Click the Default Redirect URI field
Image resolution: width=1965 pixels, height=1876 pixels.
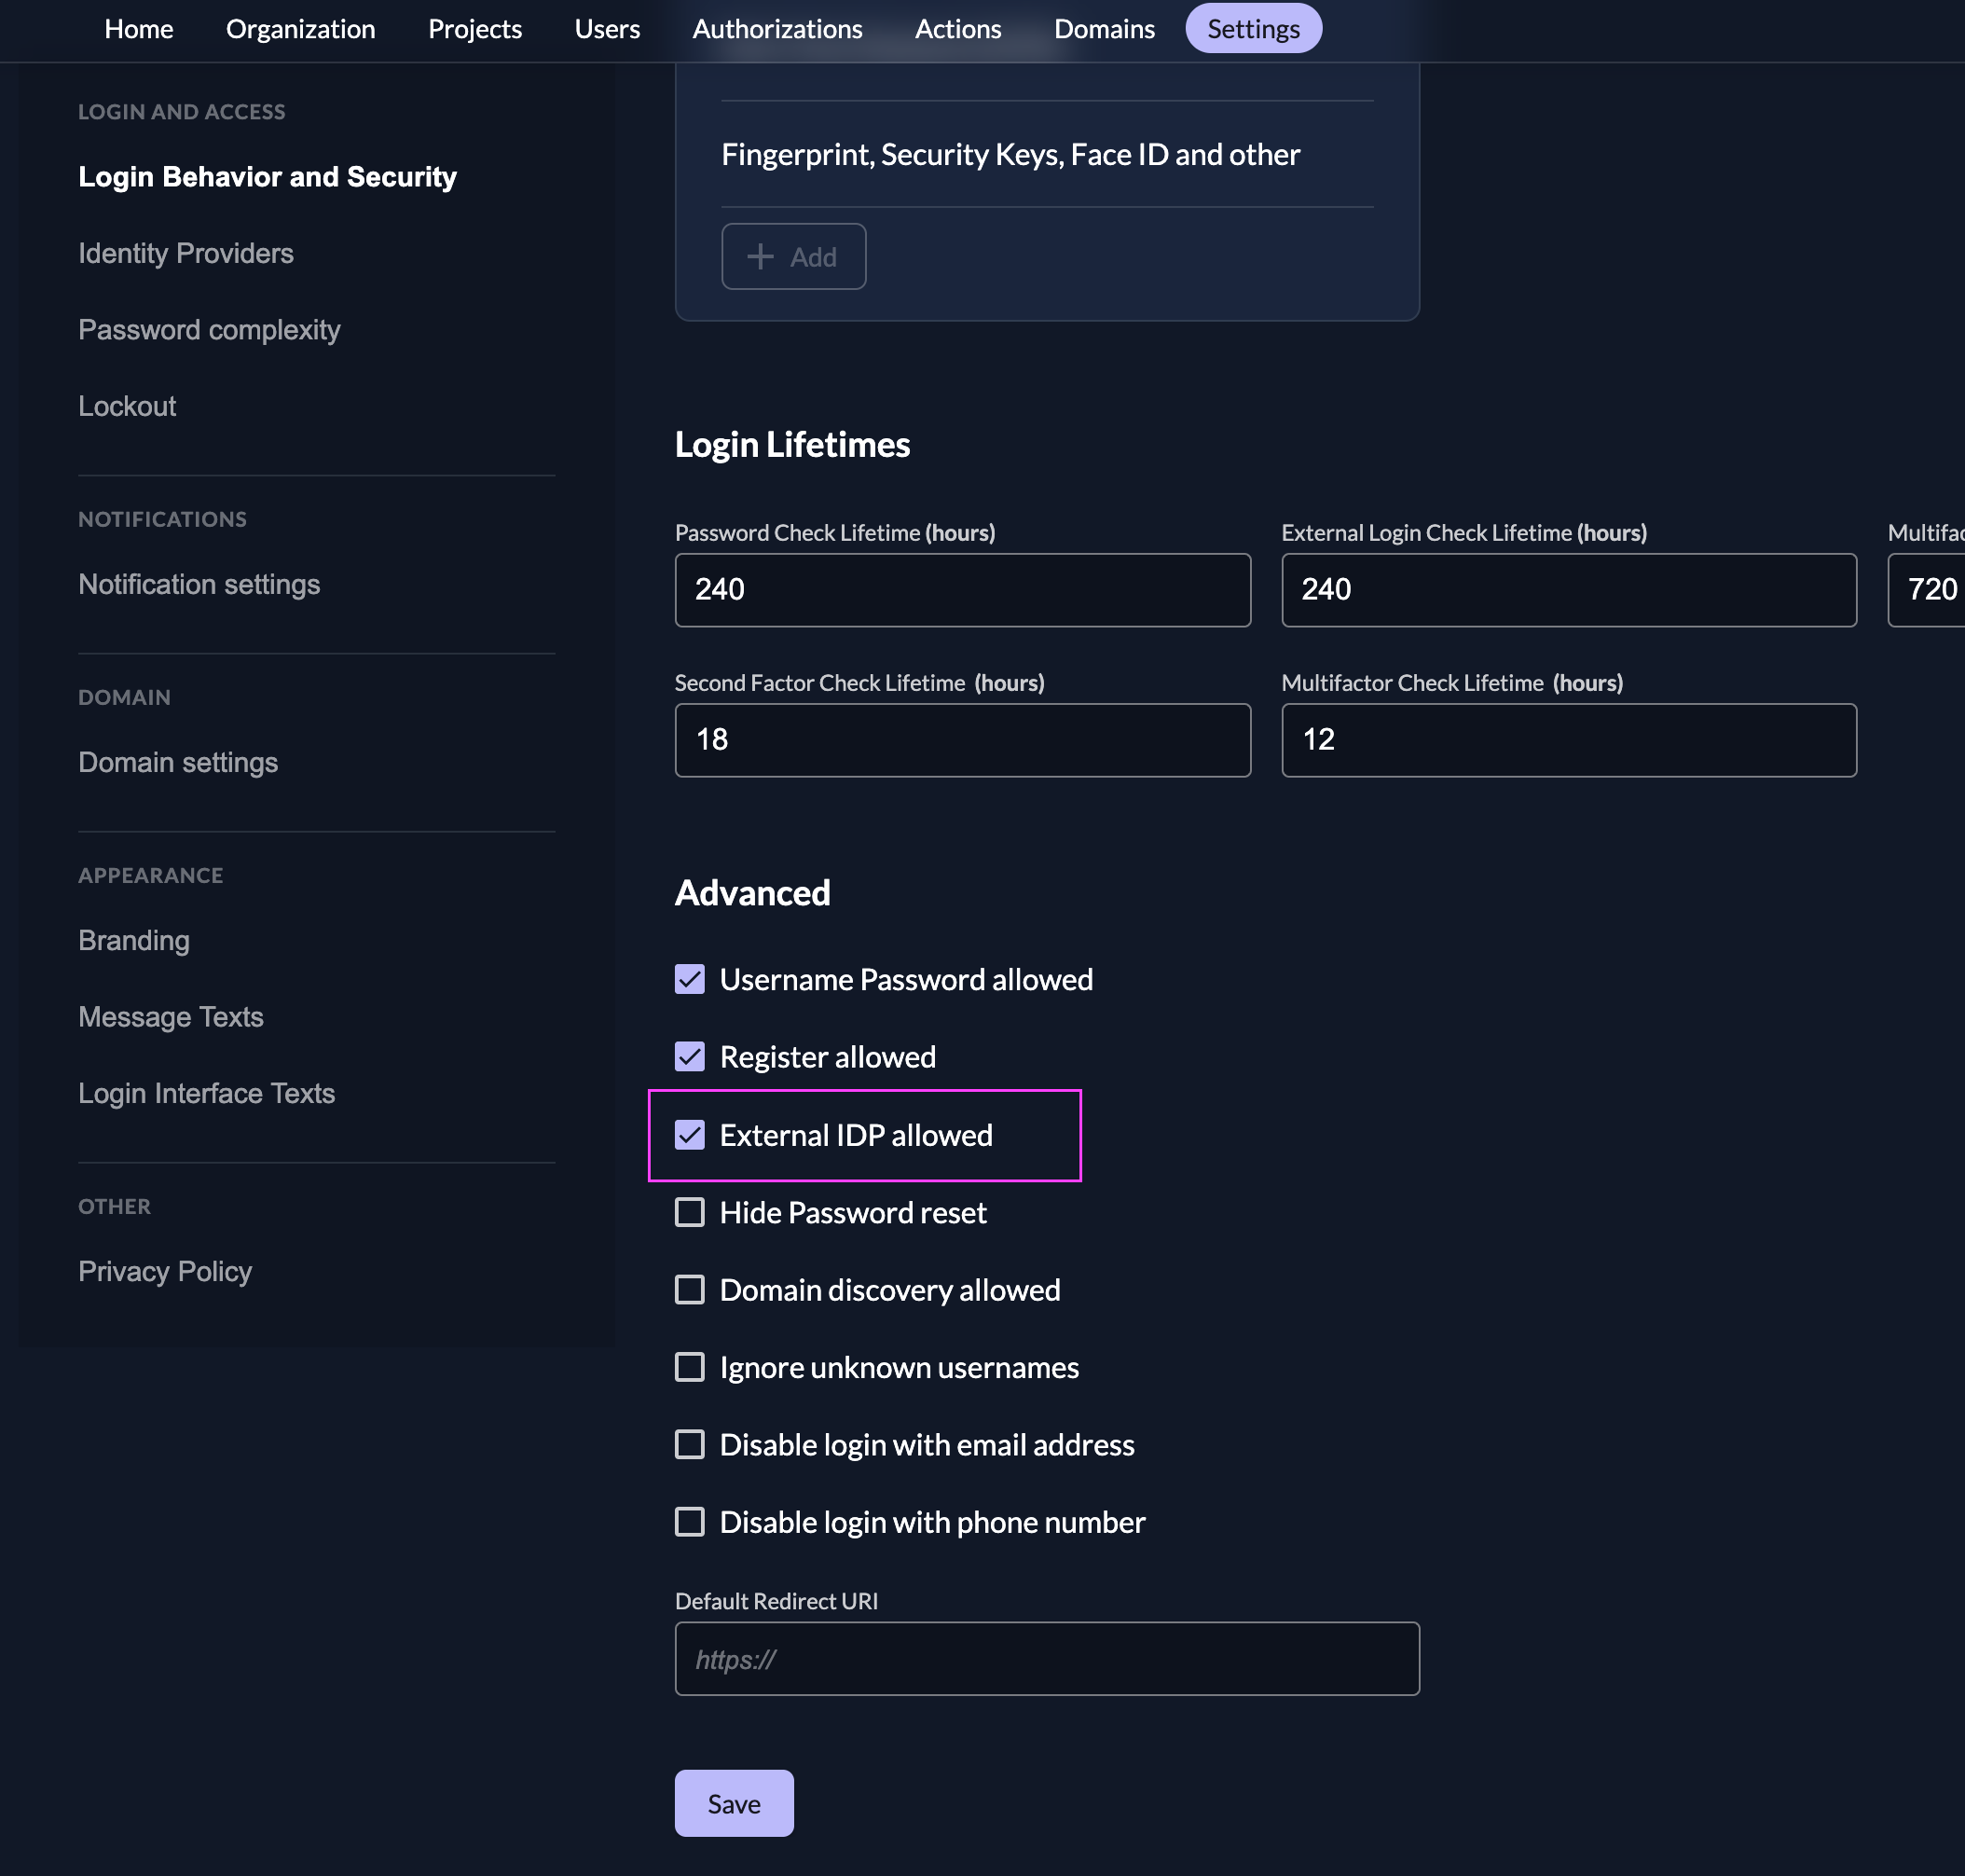point(1047,1659)
